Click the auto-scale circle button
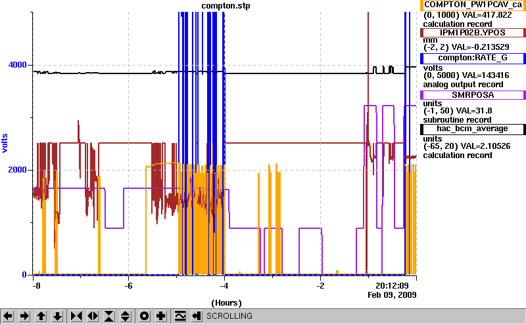 tap(144, 316)
